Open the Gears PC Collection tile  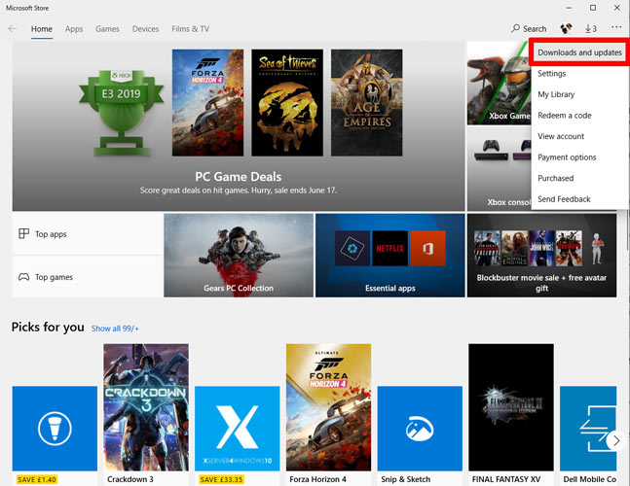pyautogui.click(x=239, y=256)
